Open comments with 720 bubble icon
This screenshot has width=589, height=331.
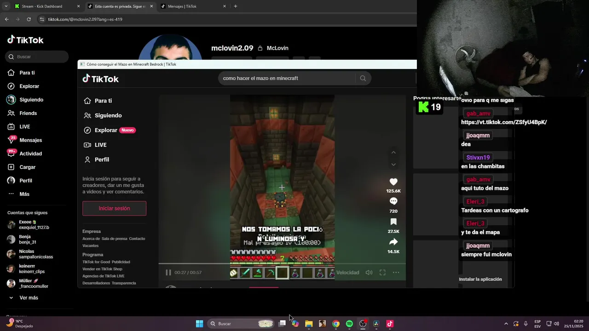pyautogui.click(x=393, y=201)
